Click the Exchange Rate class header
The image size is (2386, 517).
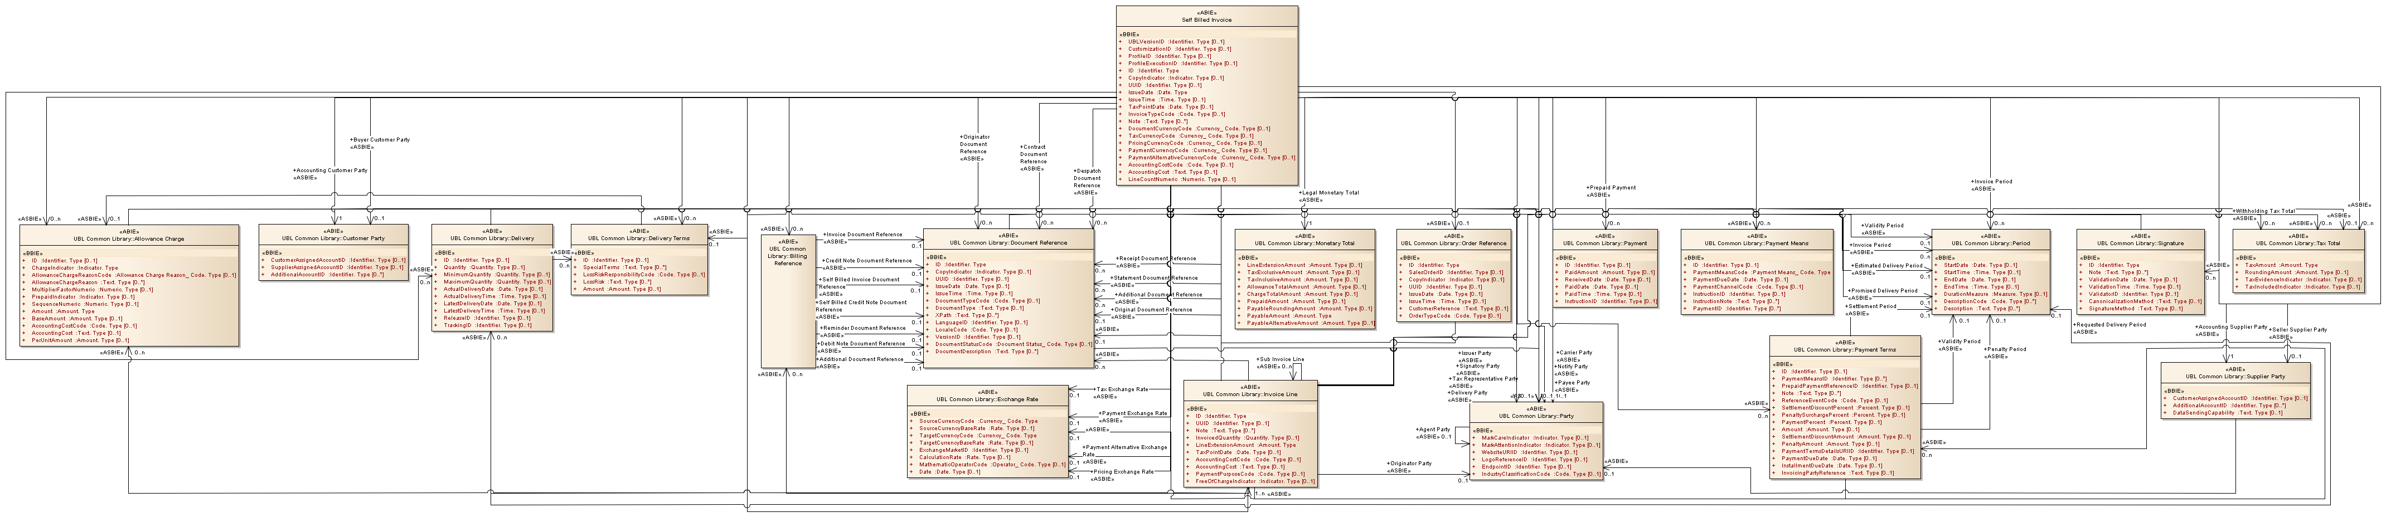pyautogui.click(x=987, y=399)
